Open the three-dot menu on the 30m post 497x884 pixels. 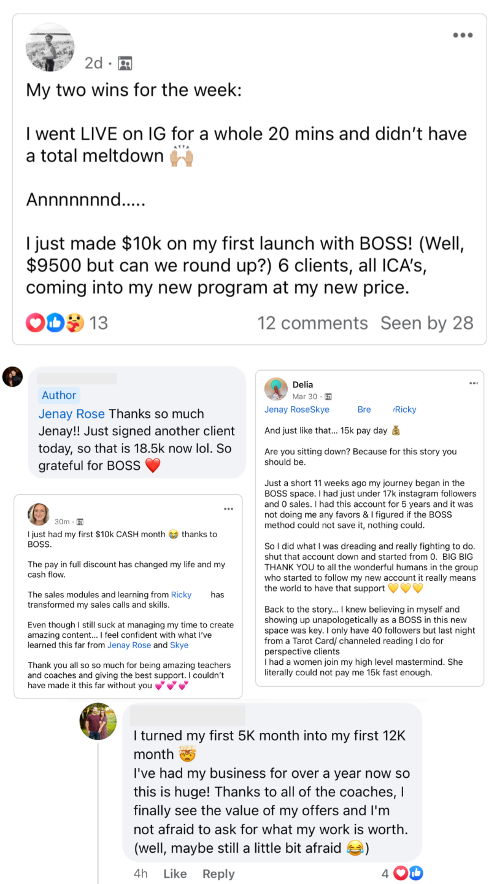228,509
